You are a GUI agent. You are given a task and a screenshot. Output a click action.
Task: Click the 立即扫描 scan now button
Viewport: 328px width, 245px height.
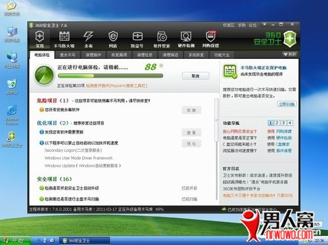(x=287, y=104)
